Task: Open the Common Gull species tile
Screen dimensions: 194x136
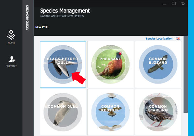Action: [63, 112]
